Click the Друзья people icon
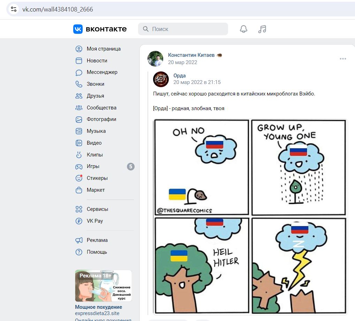Screen dimensions: 355x321 tap(79, 96)
